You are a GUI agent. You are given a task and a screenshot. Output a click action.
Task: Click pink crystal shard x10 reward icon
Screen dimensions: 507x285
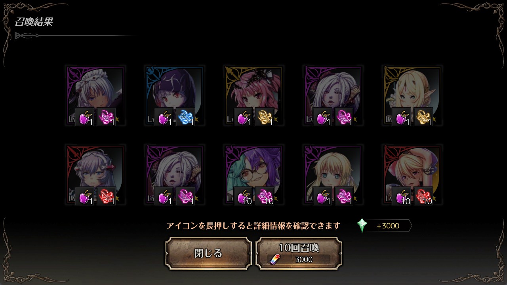[265, 196]
